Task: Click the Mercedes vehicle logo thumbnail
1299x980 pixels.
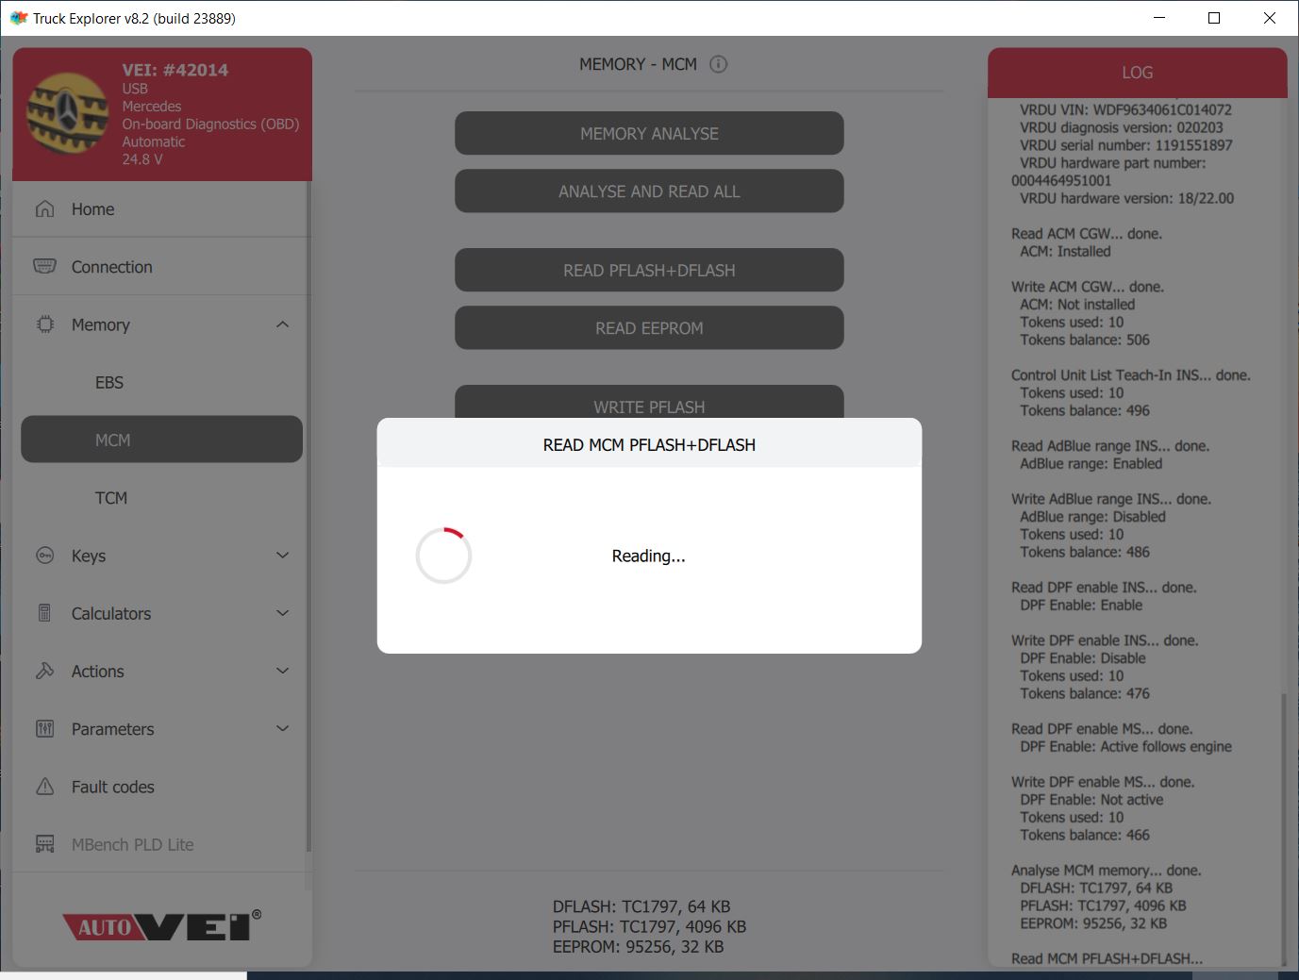Action: [x=67, y=113]
